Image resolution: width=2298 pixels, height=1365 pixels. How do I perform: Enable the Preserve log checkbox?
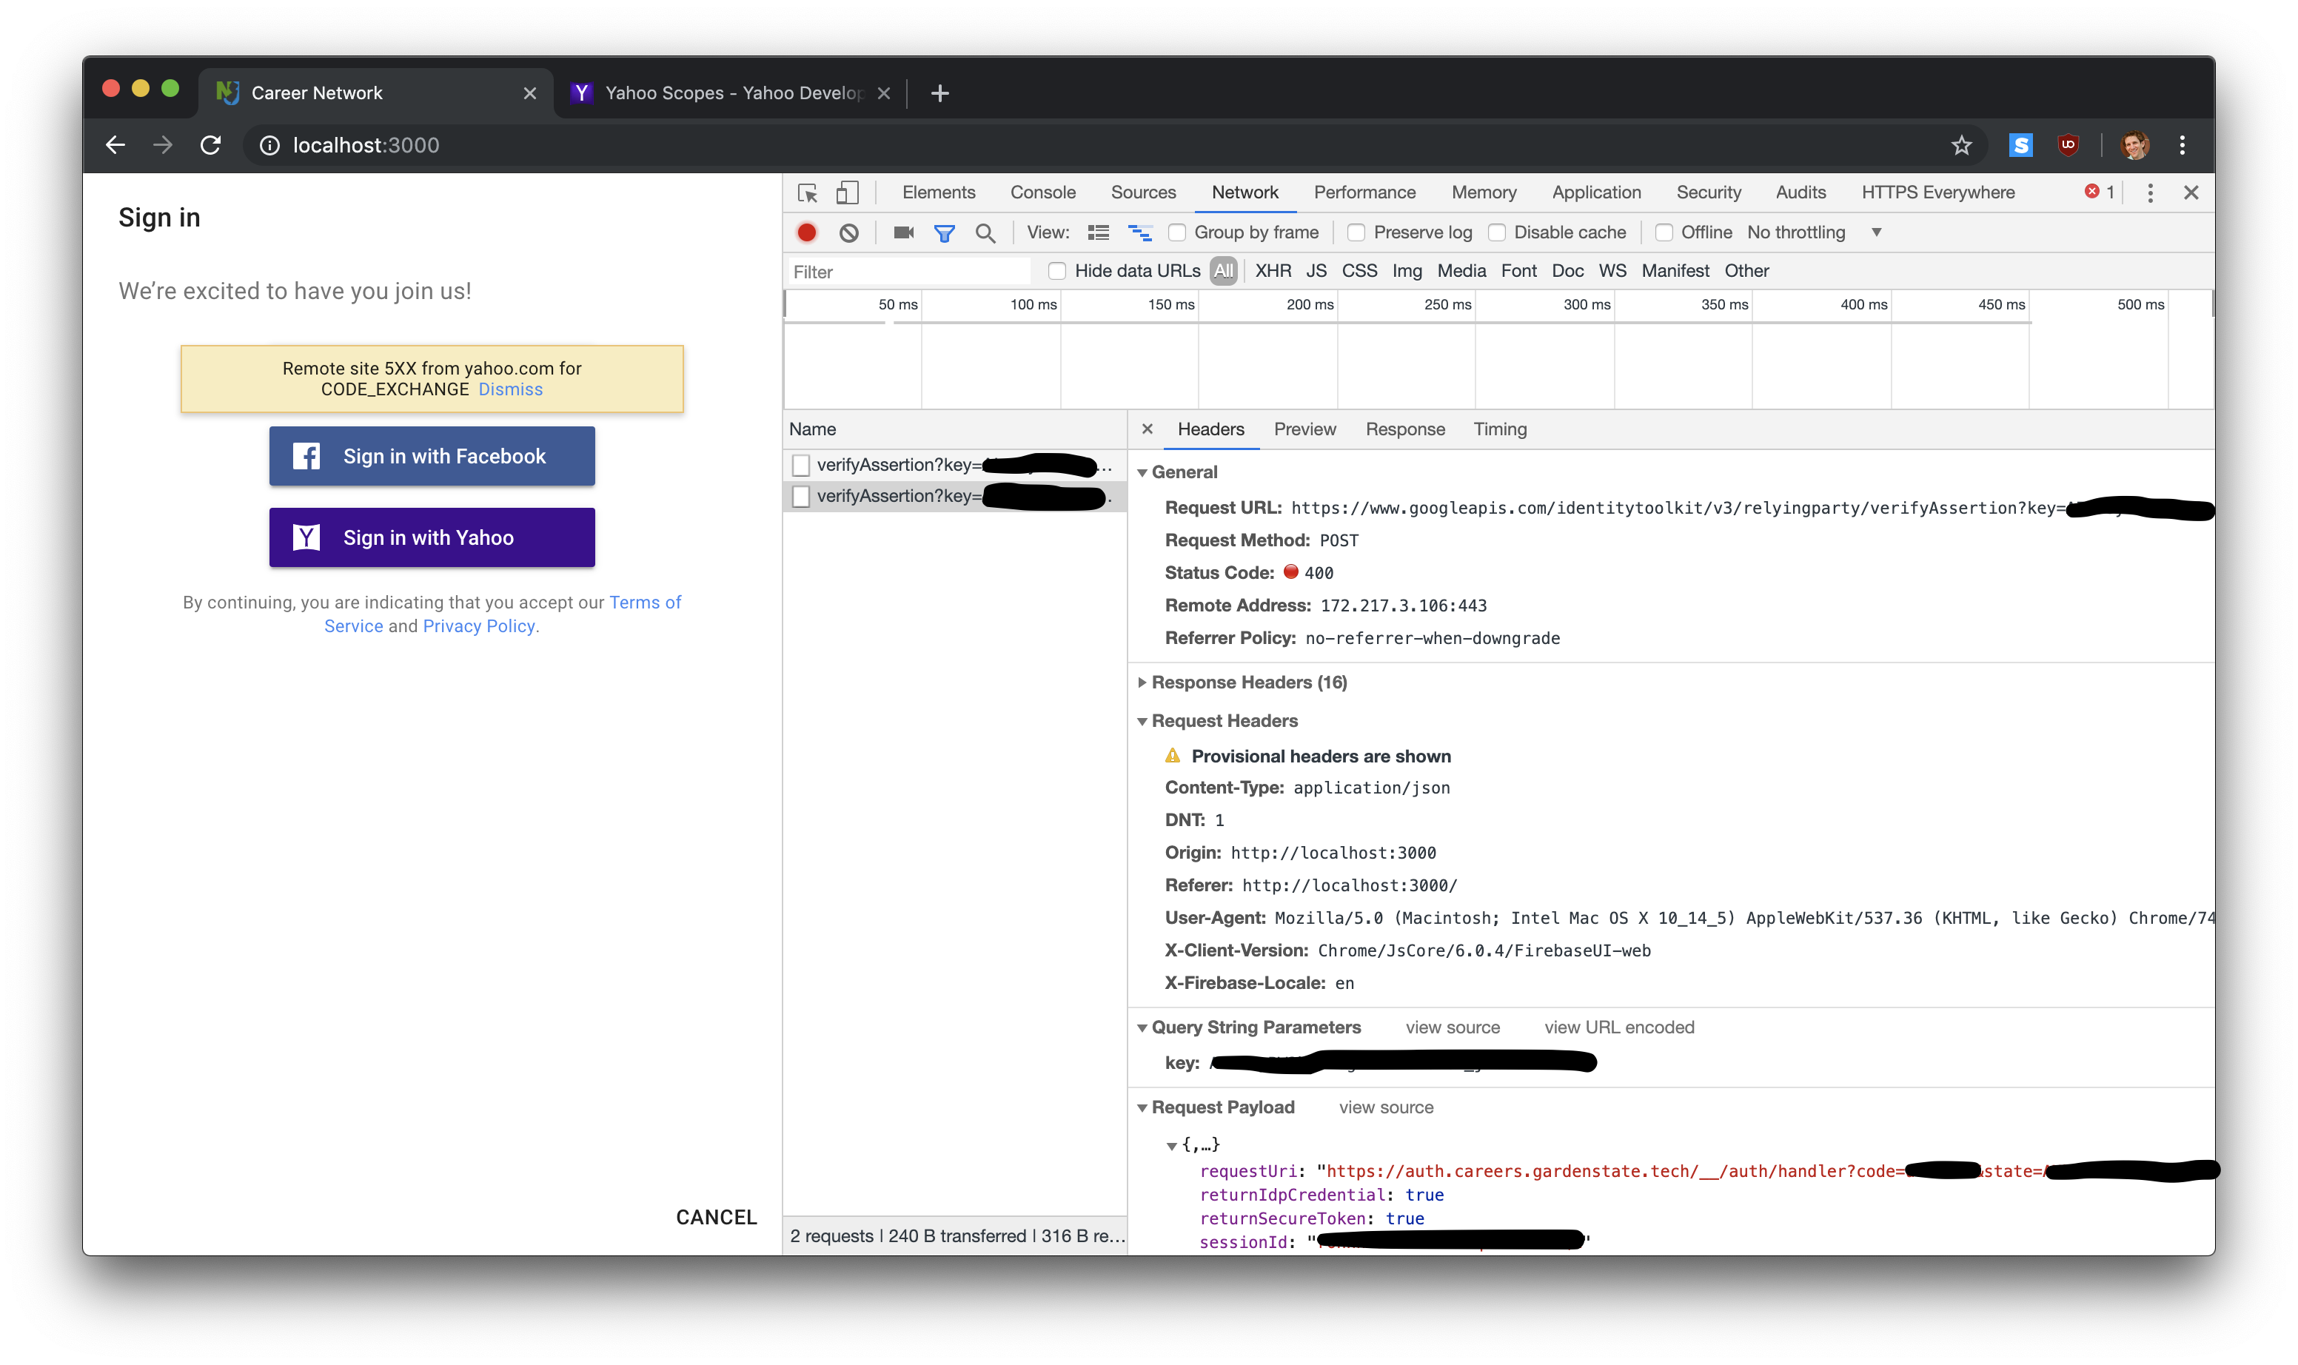pyautogui.click(x=1356, y=232)
